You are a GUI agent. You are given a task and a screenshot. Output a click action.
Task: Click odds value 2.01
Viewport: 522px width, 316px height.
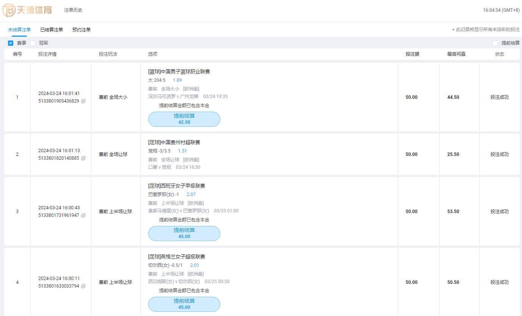tap(194, 265)
